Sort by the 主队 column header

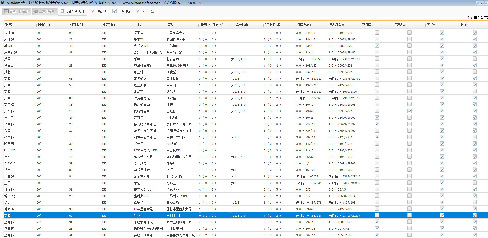click(138, 25)
